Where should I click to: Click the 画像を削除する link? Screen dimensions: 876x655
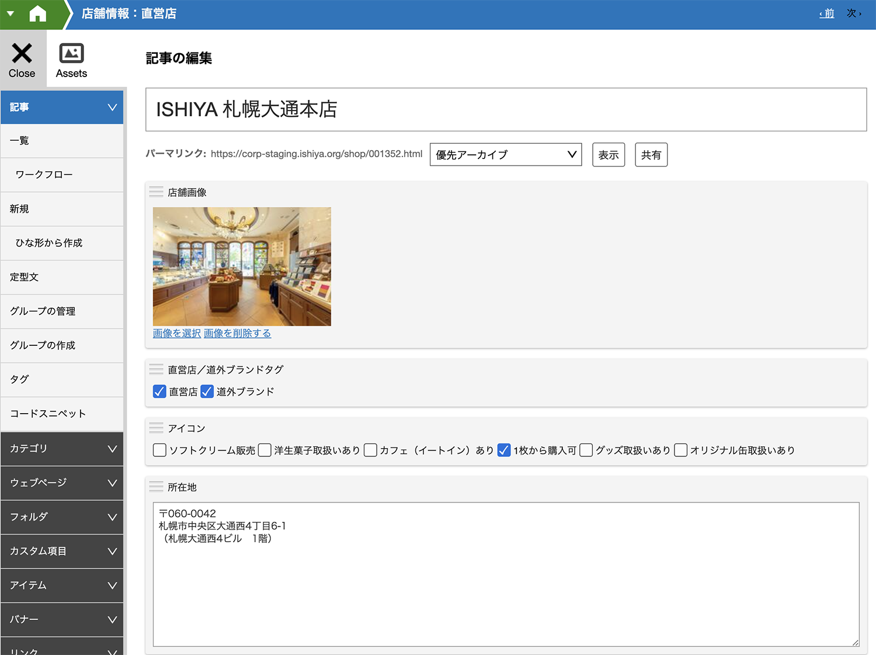pos(237,333)
